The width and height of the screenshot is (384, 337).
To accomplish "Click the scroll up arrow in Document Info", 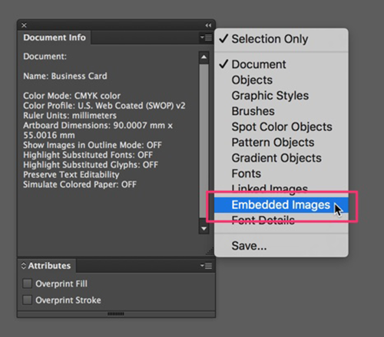I will (x=204, y=57).
